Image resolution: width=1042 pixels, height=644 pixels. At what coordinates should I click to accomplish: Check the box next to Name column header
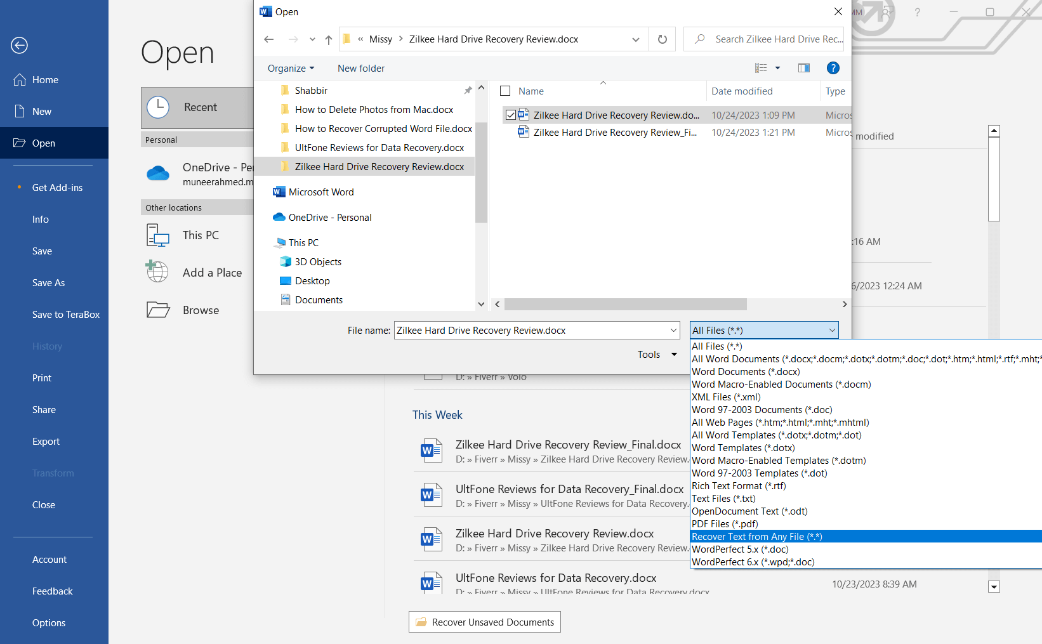click(505, 91)
